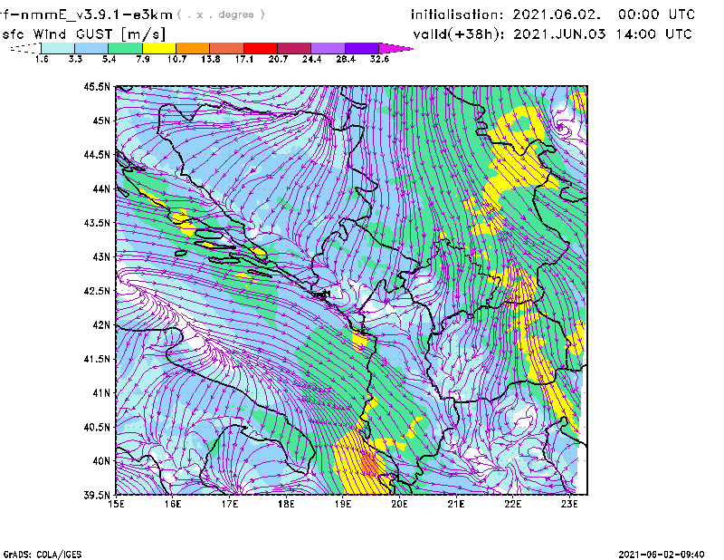Click the latitude label 44.5N
Image resolution: width=724 pixels, height=560 pixels.
pyautogui.click(x=97, y=154)
